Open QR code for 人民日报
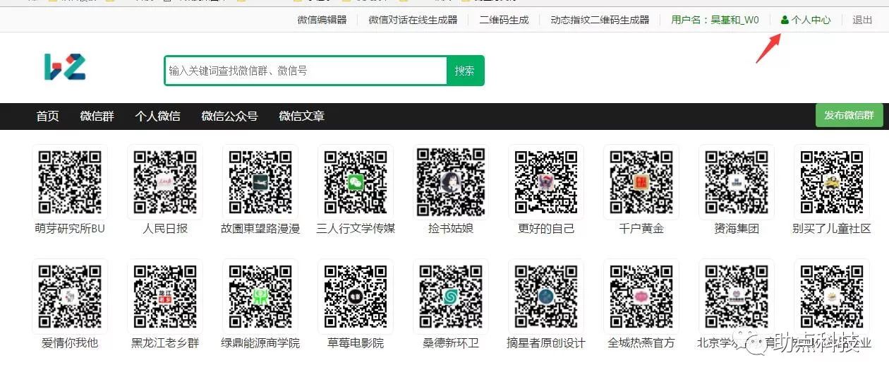The width and height of the screenshot is (889, 382). [165, 182]
